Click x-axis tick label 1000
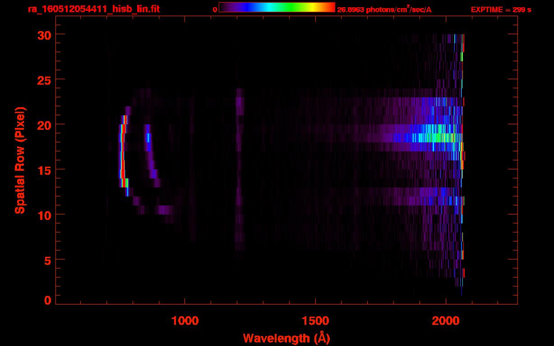The width and height of the screenshot is (554, 346). pyautogui.click(x=185, y=320)
